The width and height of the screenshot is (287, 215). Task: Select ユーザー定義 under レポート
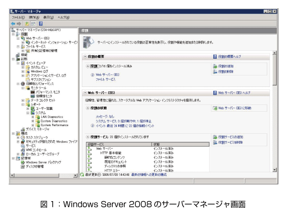44,108
